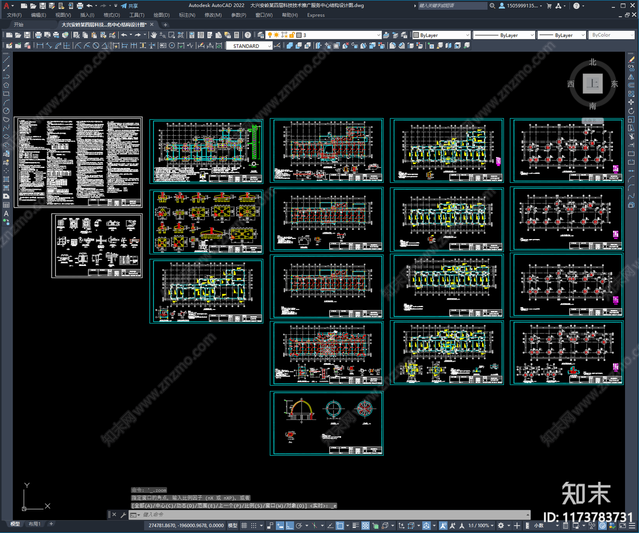639x533 pixels.
Task: Switch to the 布局1 layout tab
Action: (x=34, y=524)
